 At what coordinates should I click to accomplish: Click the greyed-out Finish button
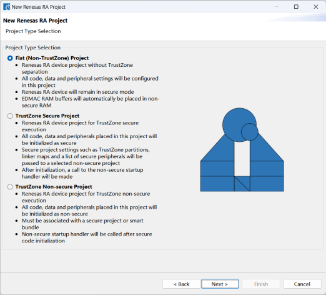(x=261, y=284)
